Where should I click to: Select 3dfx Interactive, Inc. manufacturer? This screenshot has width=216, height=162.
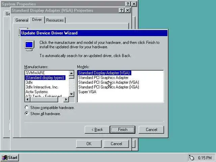point(42,87)
